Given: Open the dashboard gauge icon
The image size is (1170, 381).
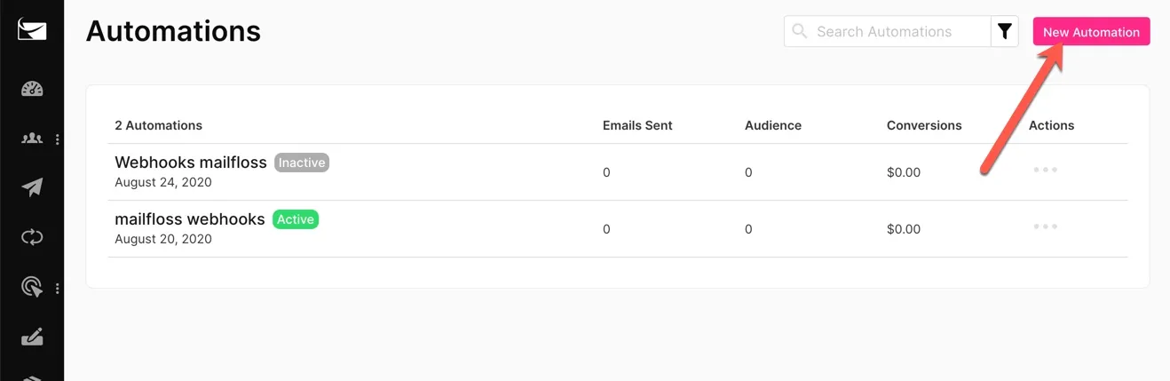Looking at the screenshot, I should [x=32, y=88].
